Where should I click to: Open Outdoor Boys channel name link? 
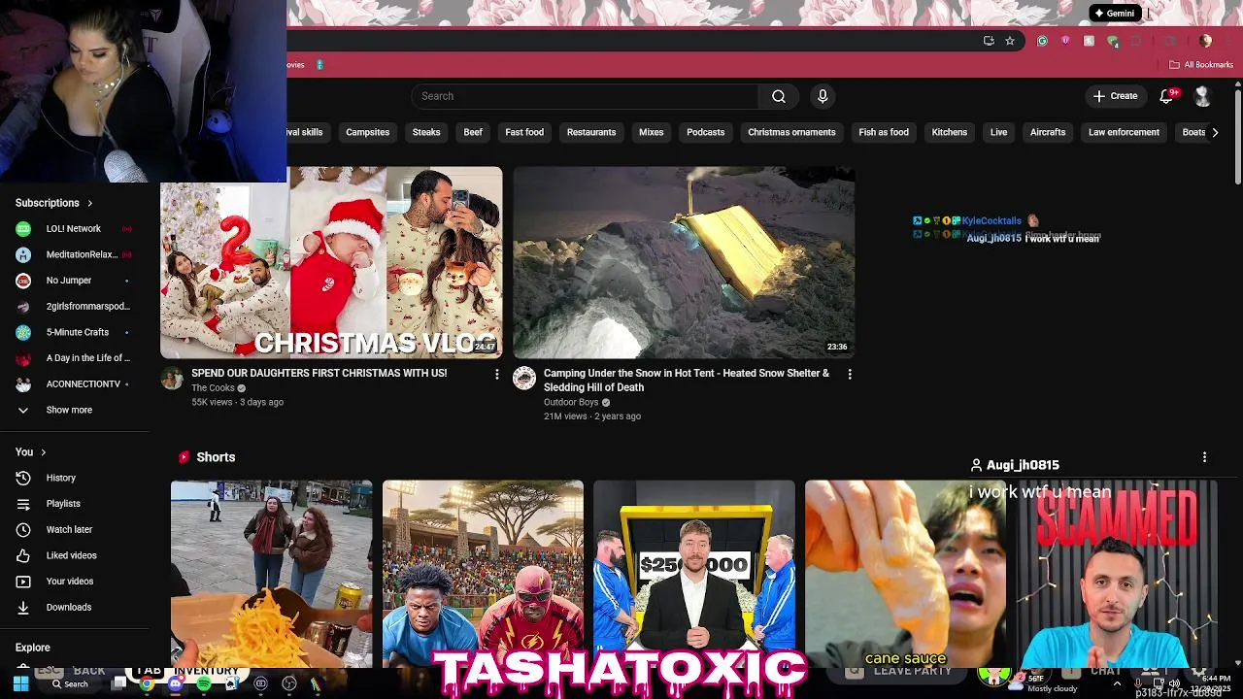[571, 402]
